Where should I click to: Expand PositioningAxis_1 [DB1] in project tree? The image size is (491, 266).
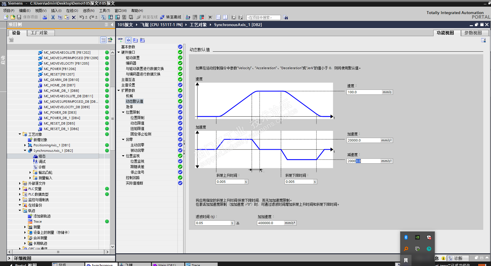click(x=25, y=145)
